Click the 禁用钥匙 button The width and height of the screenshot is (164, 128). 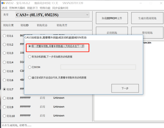[147, 33]
